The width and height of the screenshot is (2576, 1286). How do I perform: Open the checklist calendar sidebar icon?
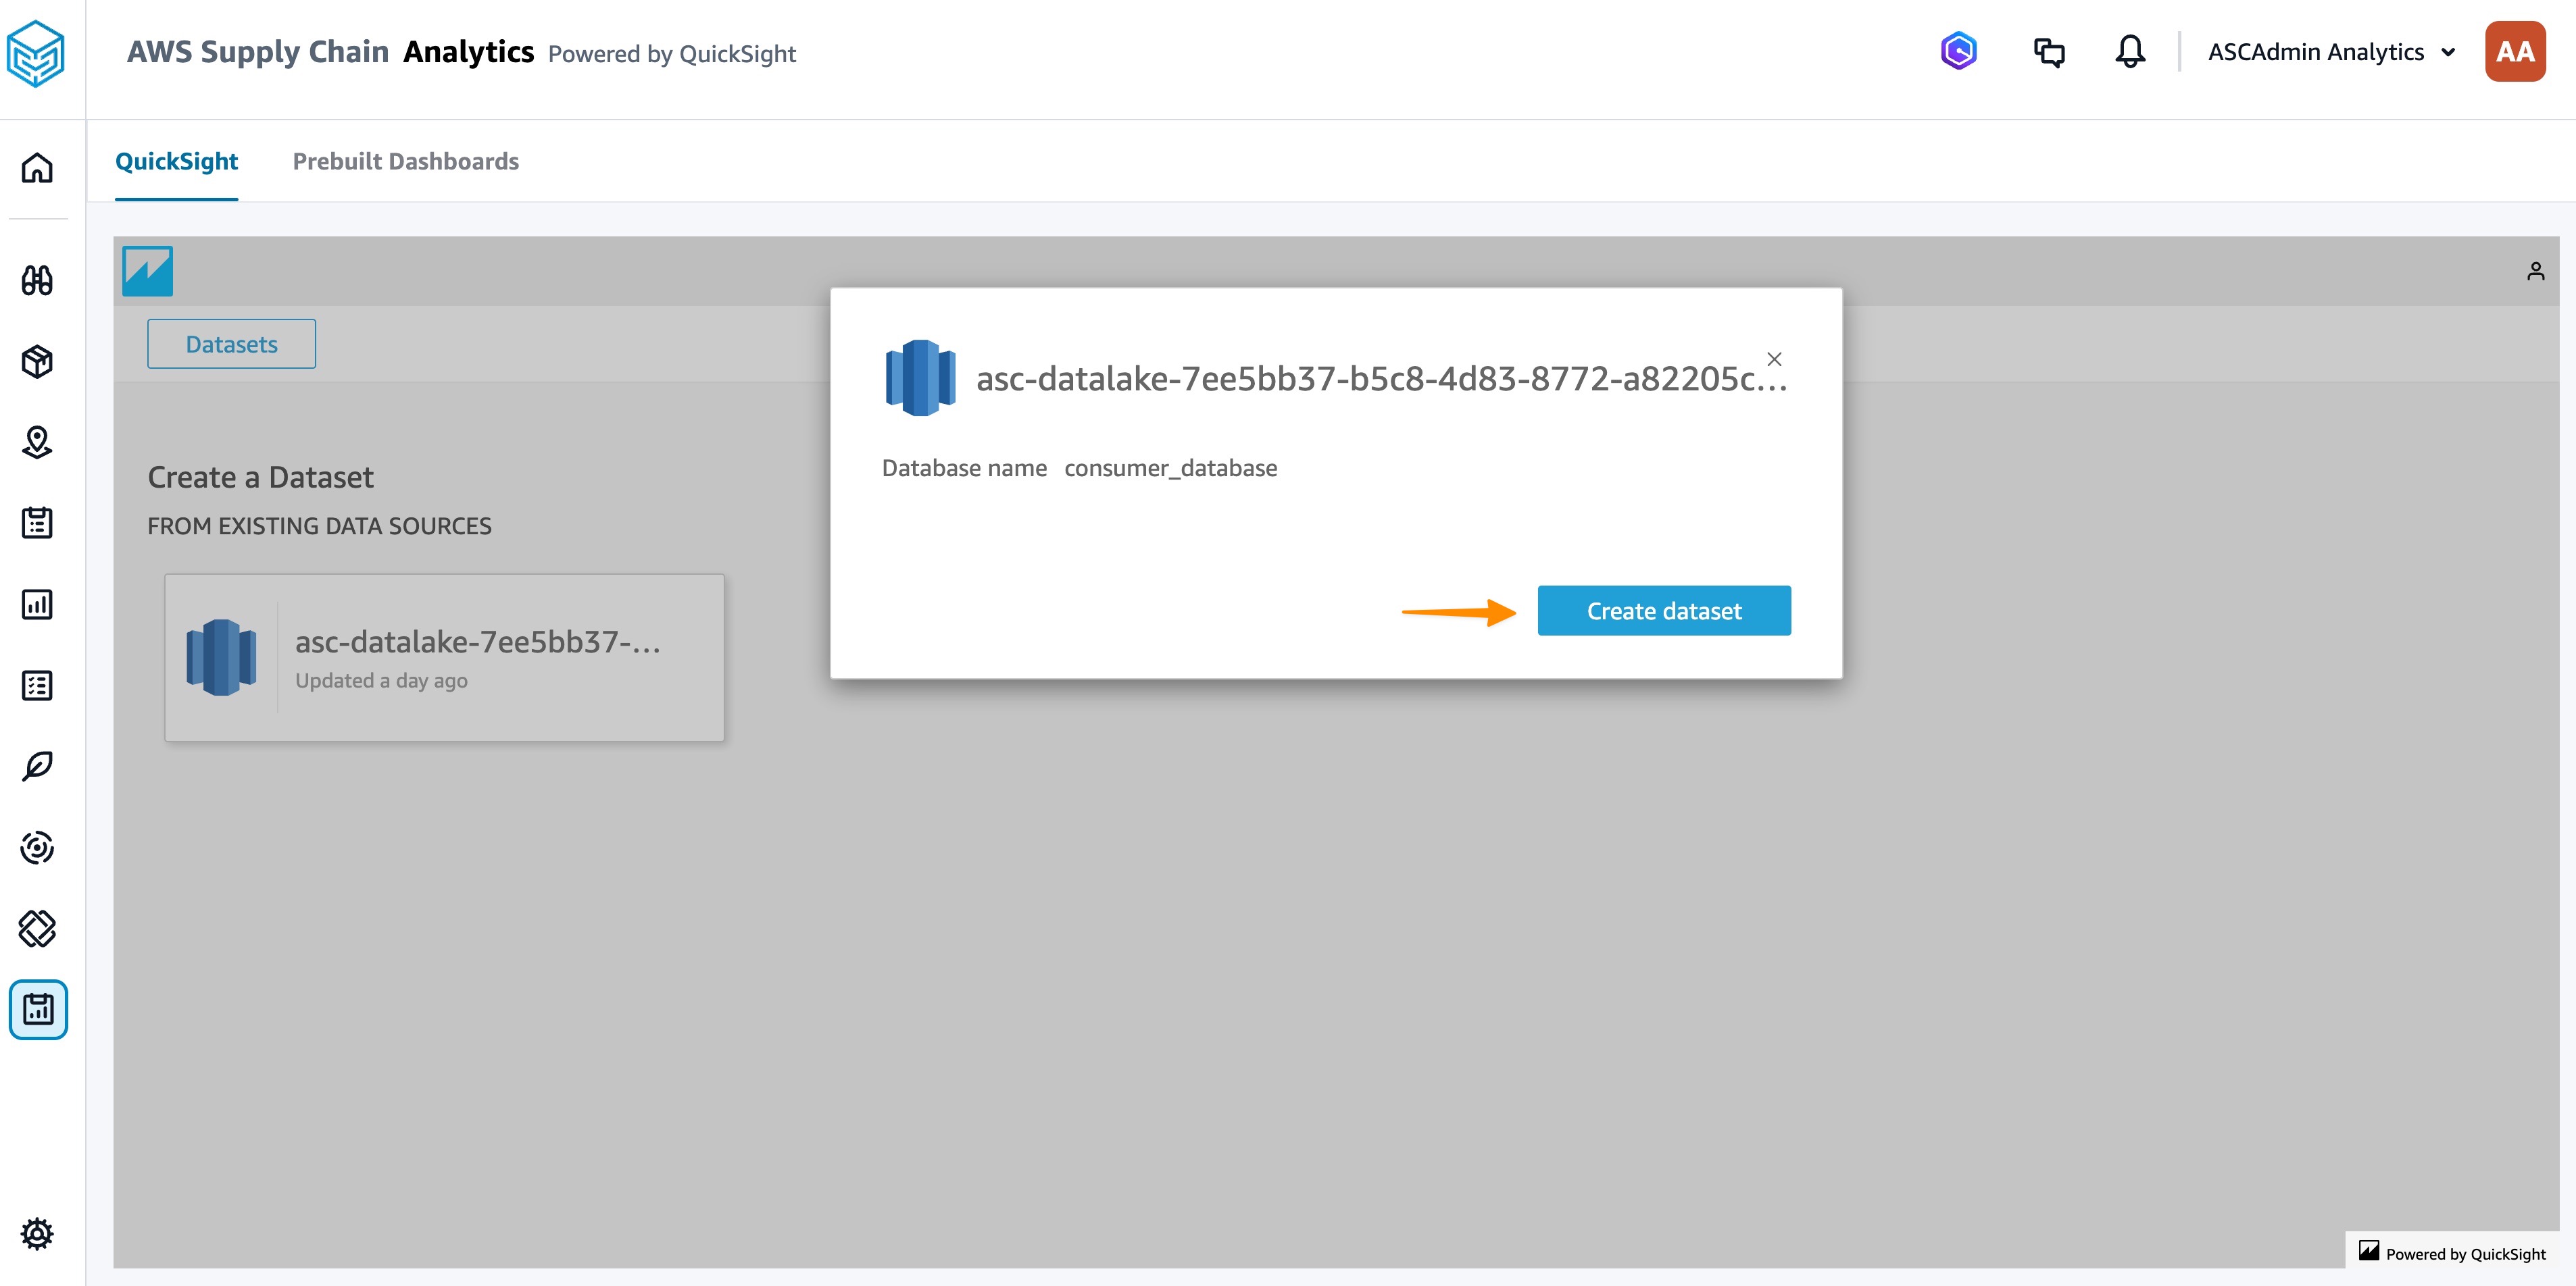click(38, 523)
